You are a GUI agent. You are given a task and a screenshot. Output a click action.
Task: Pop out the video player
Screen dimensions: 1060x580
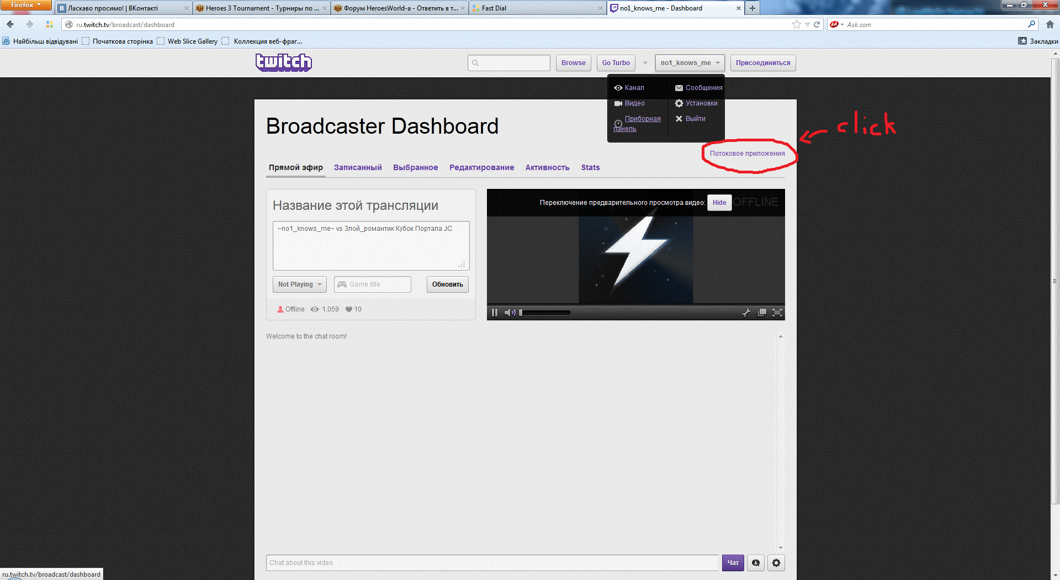coord(762,313)
